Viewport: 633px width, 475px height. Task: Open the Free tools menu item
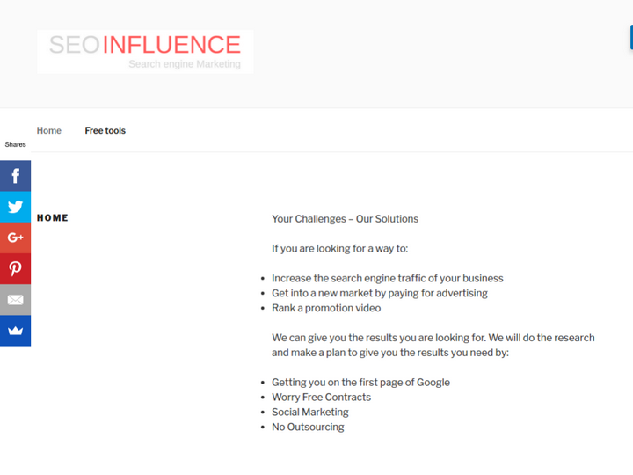[x=105, y=130]
